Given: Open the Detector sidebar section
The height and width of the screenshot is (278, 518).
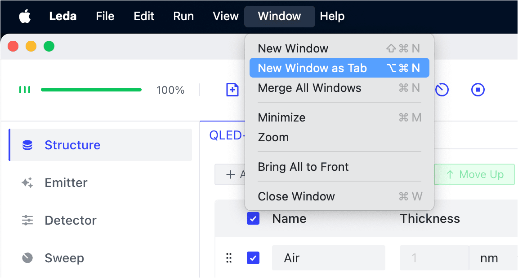Looking at the screenshot, I should pos(100,220).
